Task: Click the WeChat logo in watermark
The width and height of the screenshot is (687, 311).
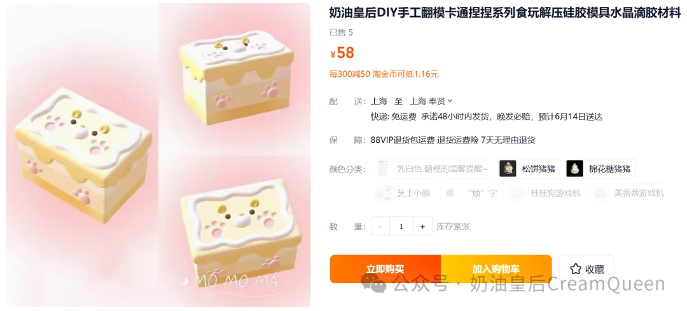Action: click(x=374, y=284)
